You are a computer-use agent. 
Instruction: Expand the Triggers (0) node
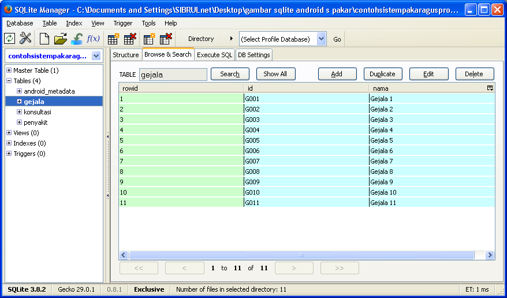pos(9,153)
